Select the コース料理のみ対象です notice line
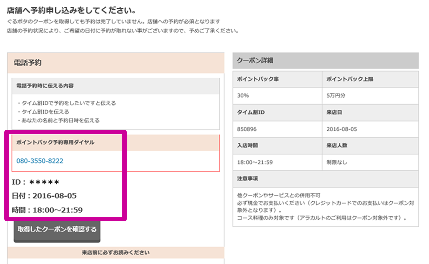 [x=322, y=218]
